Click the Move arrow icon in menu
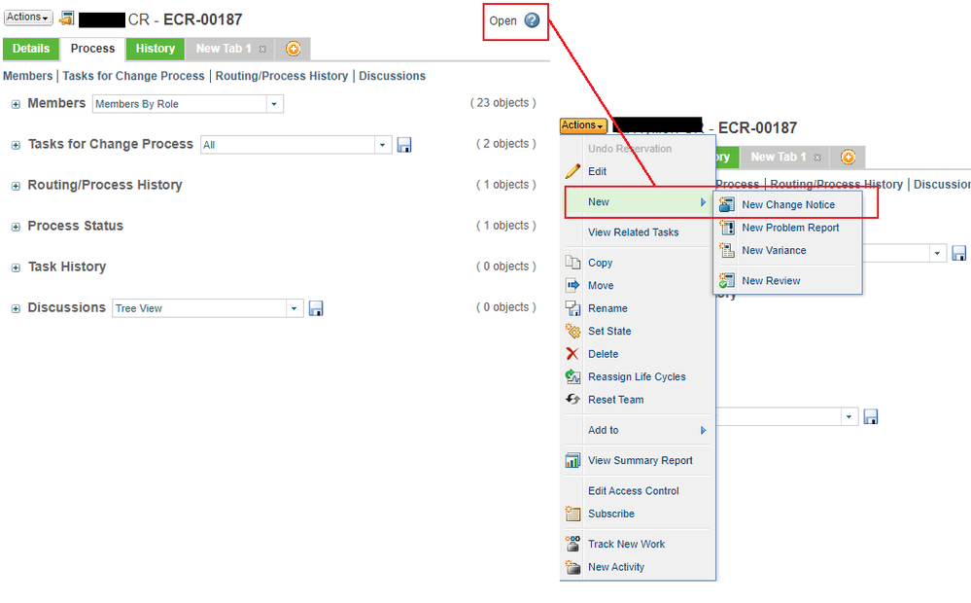 pos(572,285)
